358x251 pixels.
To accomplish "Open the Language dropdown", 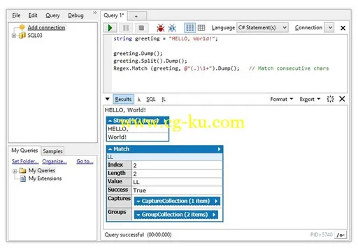I will [x=262, y=28].
